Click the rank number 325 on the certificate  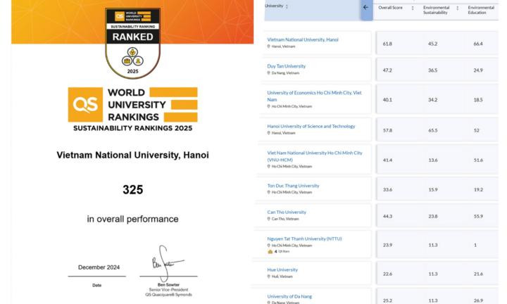pos(132,190)
